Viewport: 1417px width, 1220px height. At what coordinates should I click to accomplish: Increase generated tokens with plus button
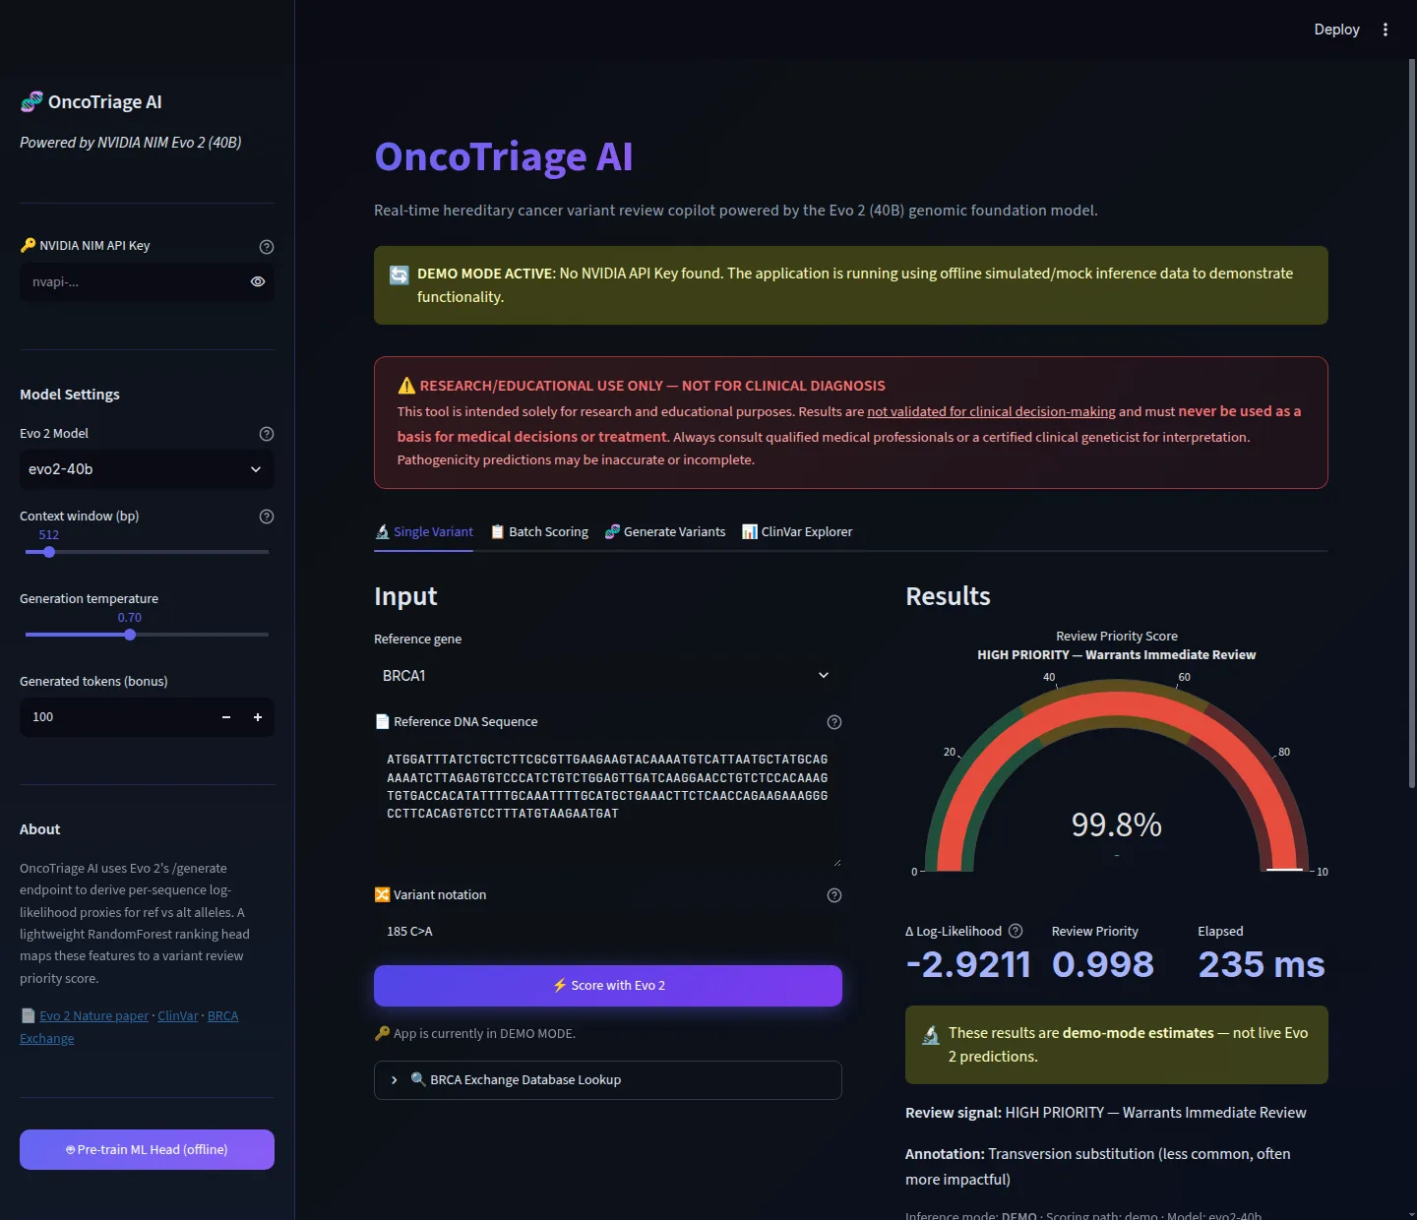coord(258,717)
